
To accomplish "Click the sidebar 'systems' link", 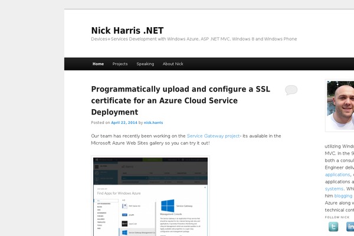I will [x=334, y=189].
